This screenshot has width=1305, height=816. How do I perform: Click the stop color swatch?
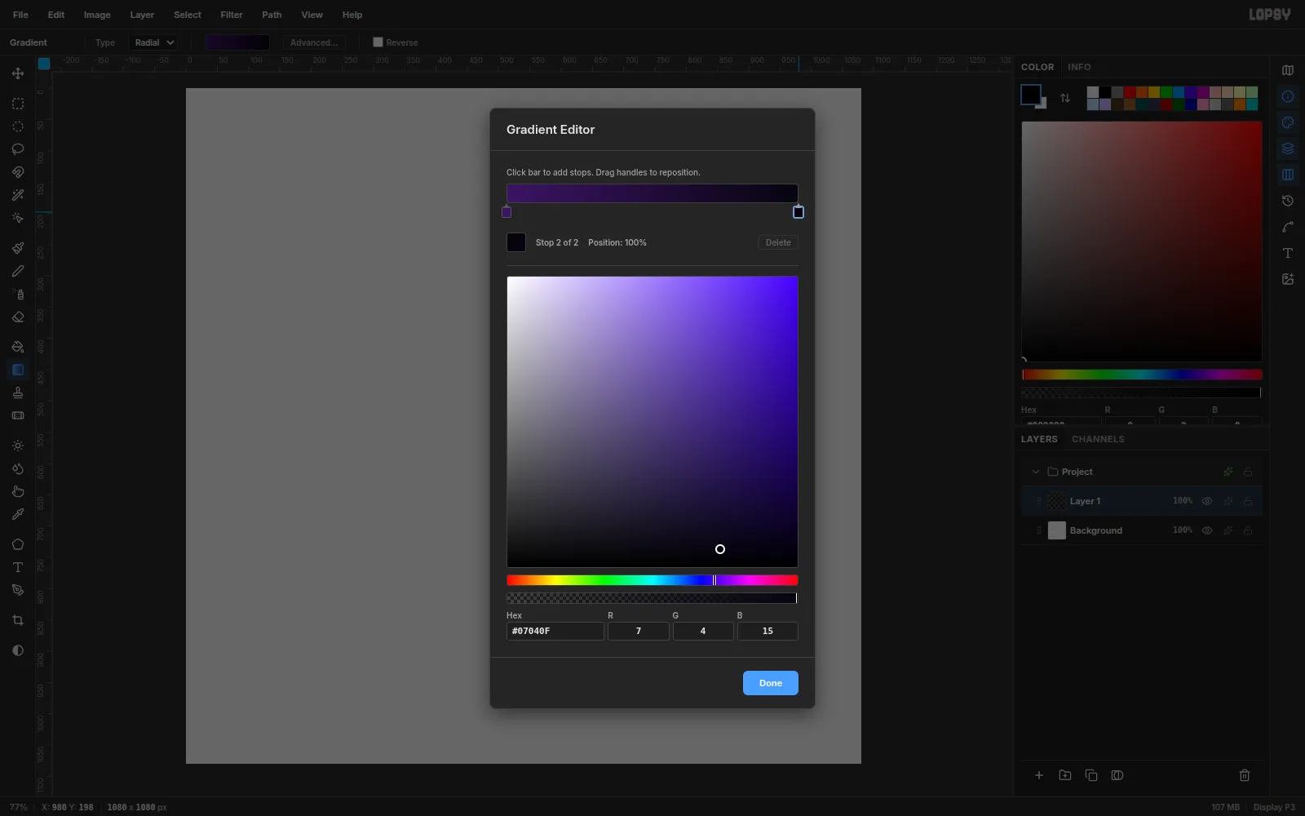click(516, 242)
